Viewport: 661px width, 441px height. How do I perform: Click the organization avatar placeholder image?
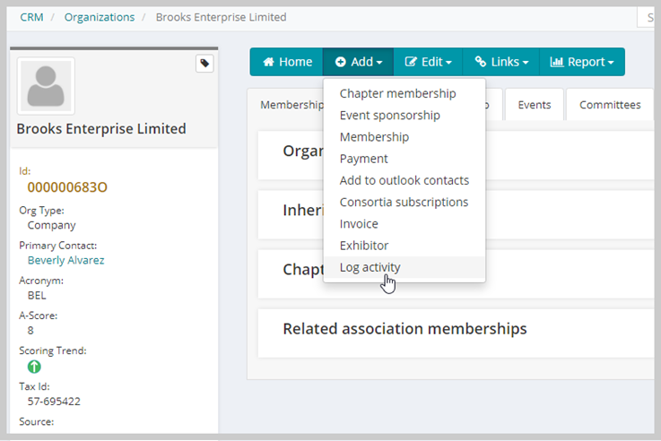point(46,86)
